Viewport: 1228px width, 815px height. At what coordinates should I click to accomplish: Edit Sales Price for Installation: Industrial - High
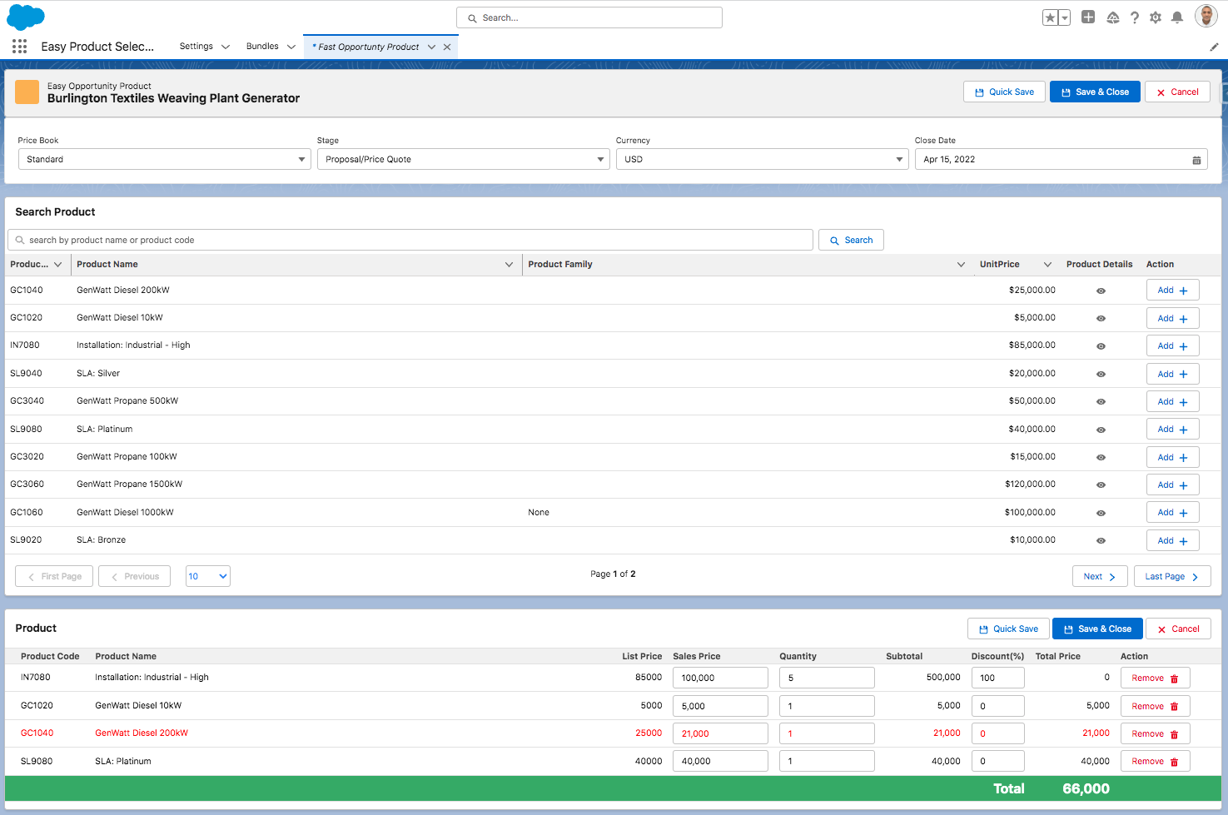click(720, 678)
